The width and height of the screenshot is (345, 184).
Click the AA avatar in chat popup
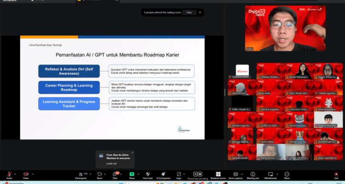pyautogui.click(x=101, y=156)
